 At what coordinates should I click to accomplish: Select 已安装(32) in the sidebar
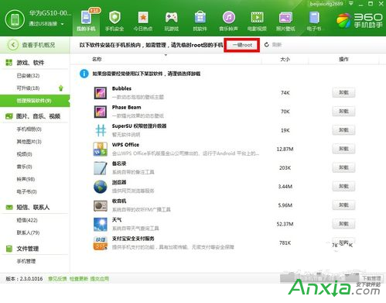tap(28, 76)
